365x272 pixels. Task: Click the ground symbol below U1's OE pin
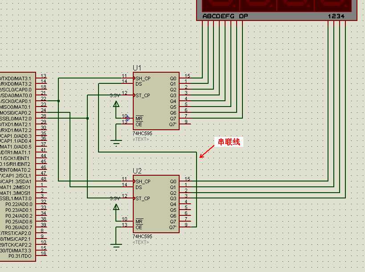point(116,143)
